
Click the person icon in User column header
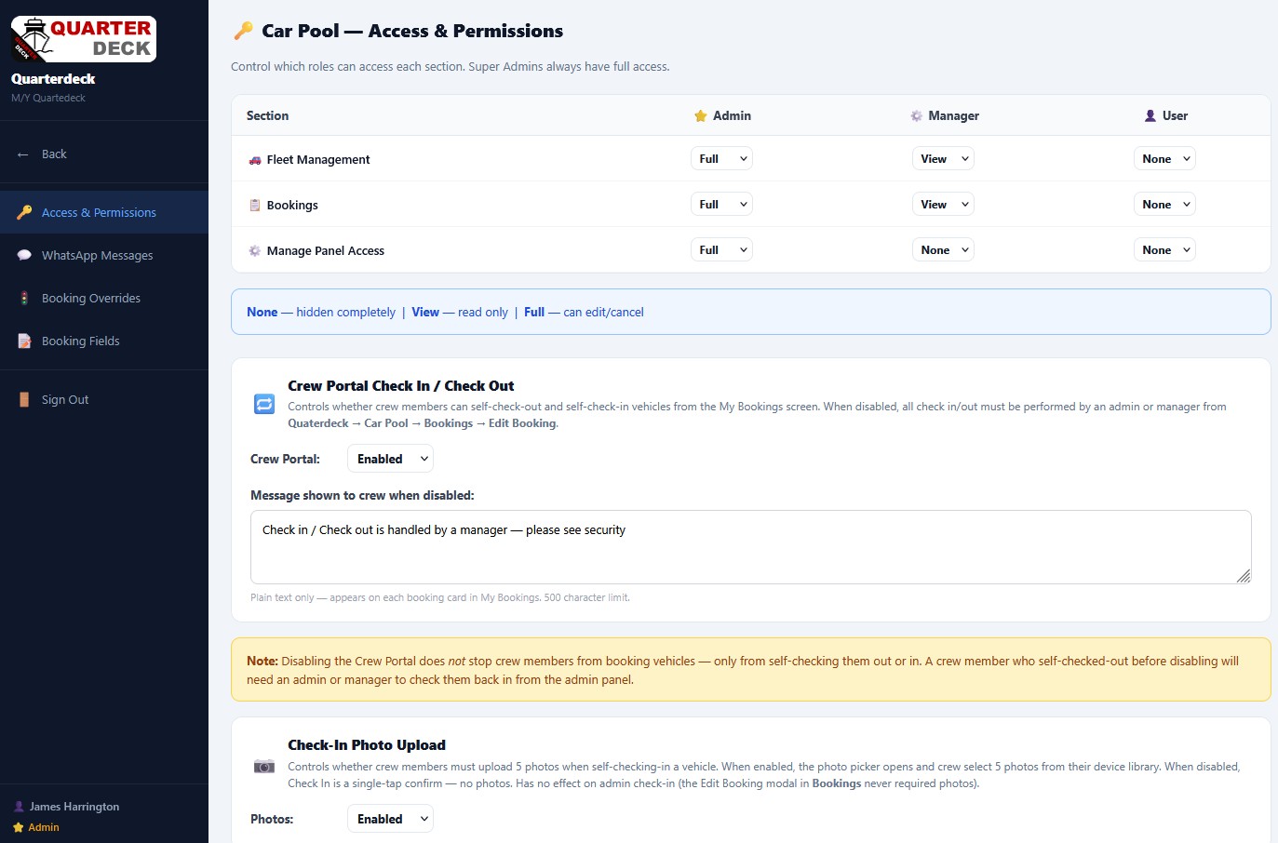pos(1150,116)
